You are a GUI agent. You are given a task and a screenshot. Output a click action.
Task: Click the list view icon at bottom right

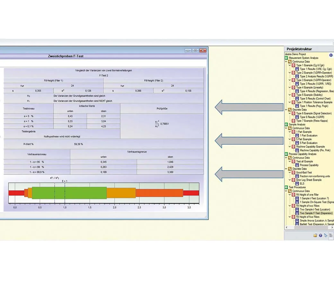pyautogui.click(x=331, y=235)
